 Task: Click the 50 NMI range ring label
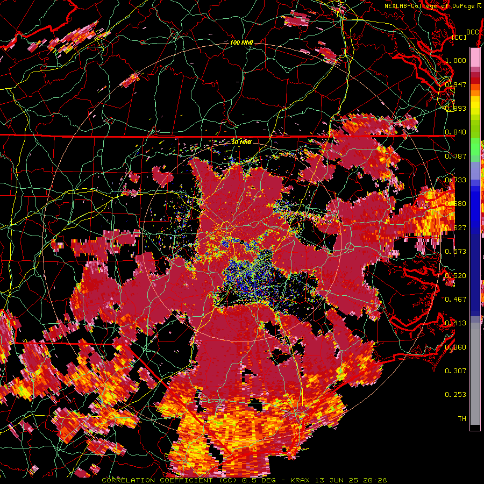pos(241,142)
